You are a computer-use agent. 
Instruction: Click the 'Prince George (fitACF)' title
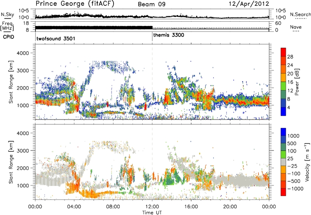click(x=75, y=3)
